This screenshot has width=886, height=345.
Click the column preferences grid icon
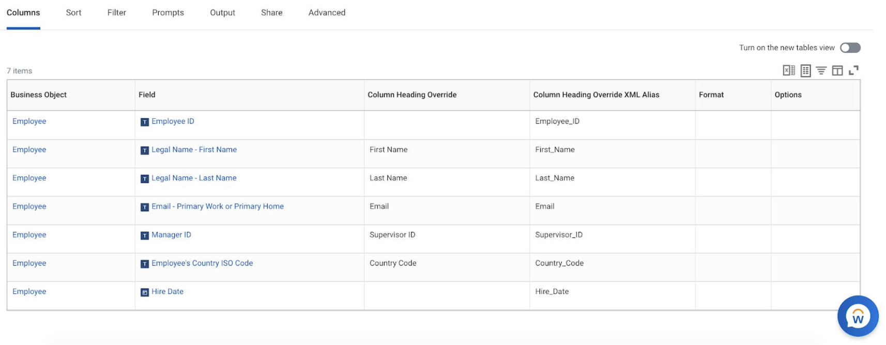pos(837,70)
